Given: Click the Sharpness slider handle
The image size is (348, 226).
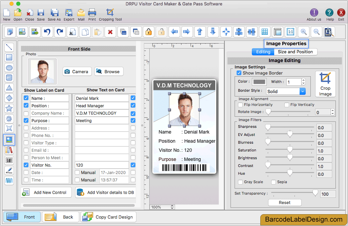Looking at the screenshot, I should pyautogui.click(x=268, y=127).
